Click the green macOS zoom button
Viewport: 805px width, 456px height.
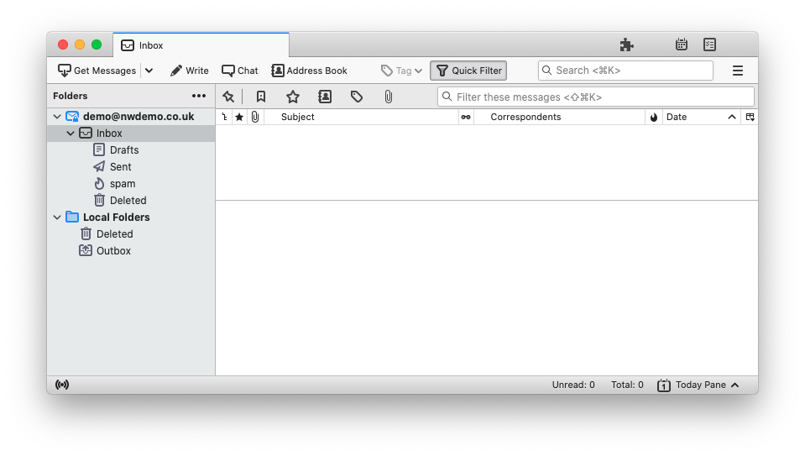point(97,45)
